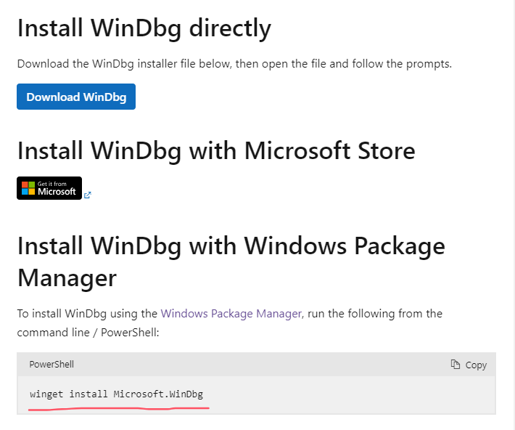515x430 pixels.
Task: Click the copy icon in code block header
Action: click(x=456, y=364)
